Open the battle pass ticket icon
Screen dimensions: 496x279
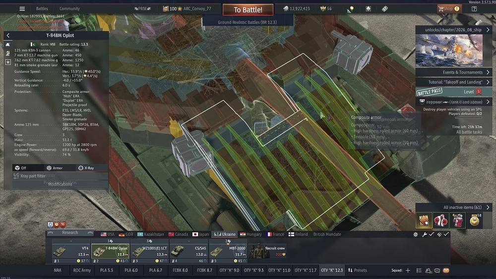click(x=385, y=9)
